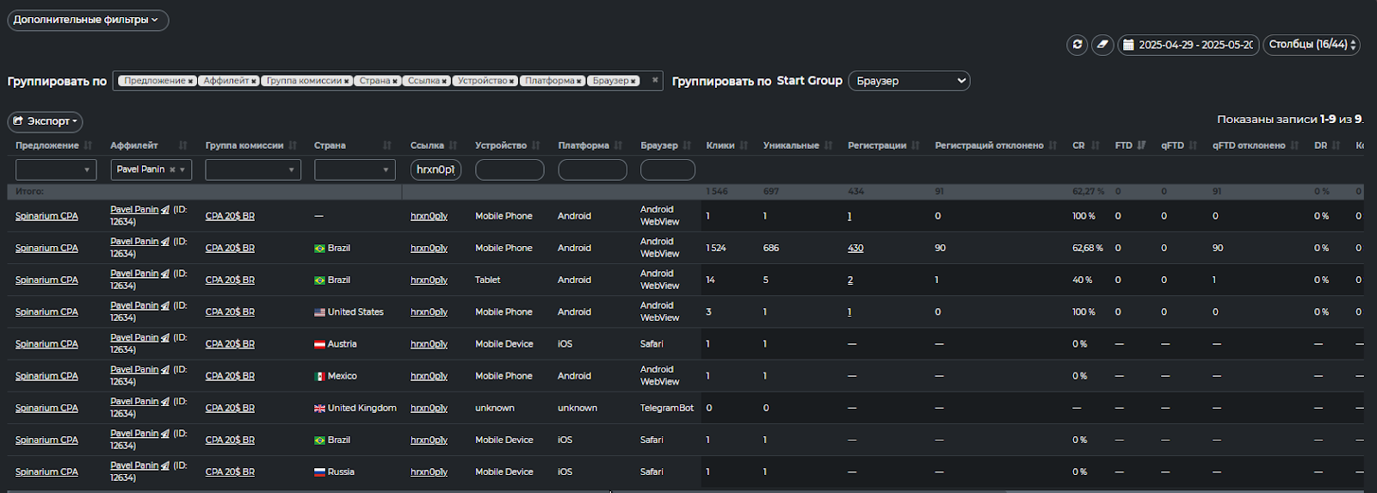The height and width of the screenshot is (493, 1377).
Task: Click the date range field 2025-04-29
Action: click(x=1195, y=45)
